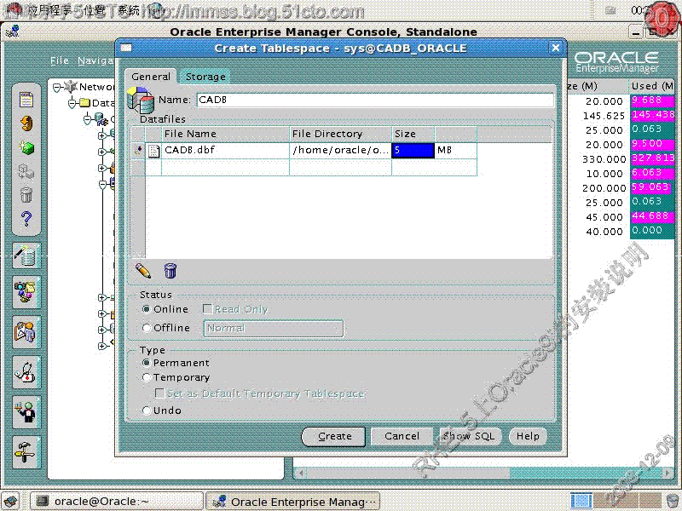Open the camera and objects tools icon
The height and width of the screenshot is (511, 682).
click(x=26, y=292)
